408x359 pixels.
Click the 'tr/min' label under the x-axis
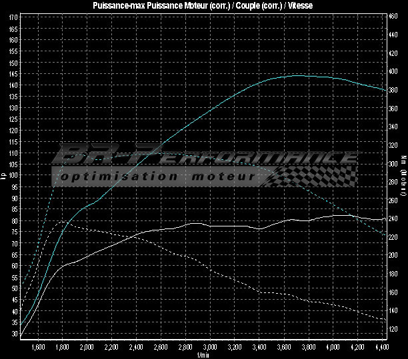tap(202, 355)
